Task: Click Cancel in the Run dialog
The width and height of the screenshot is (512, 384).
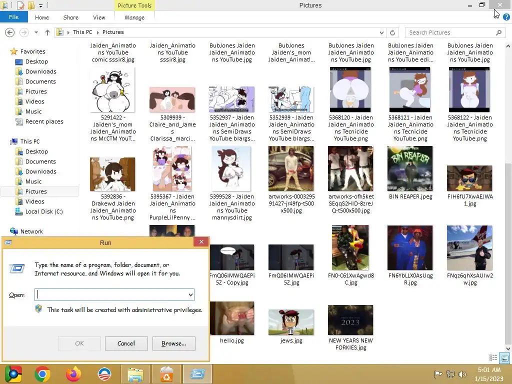Action: point(126,343)
